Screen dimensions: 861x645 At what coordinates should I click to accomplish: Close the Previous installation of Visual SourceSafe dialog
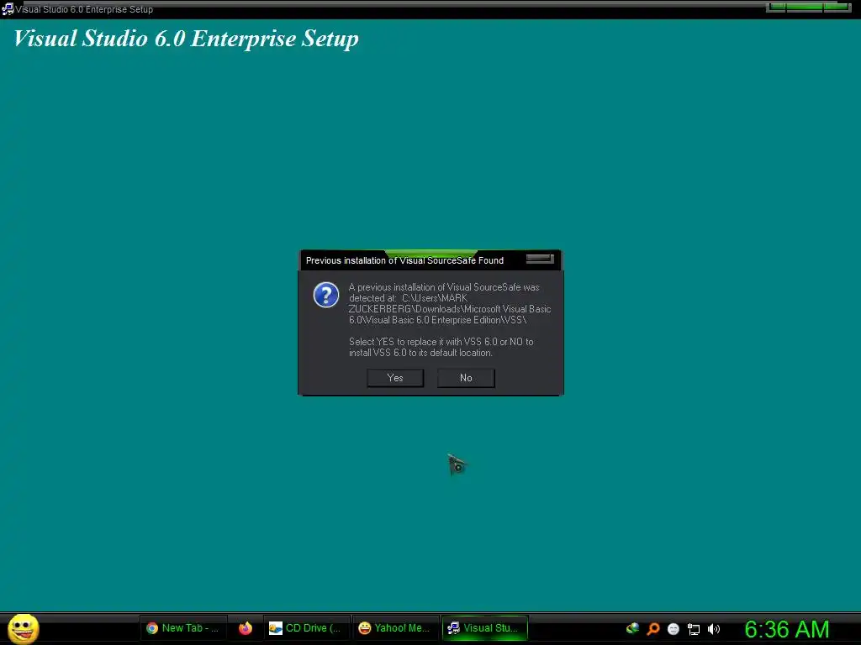pos(540,259)
